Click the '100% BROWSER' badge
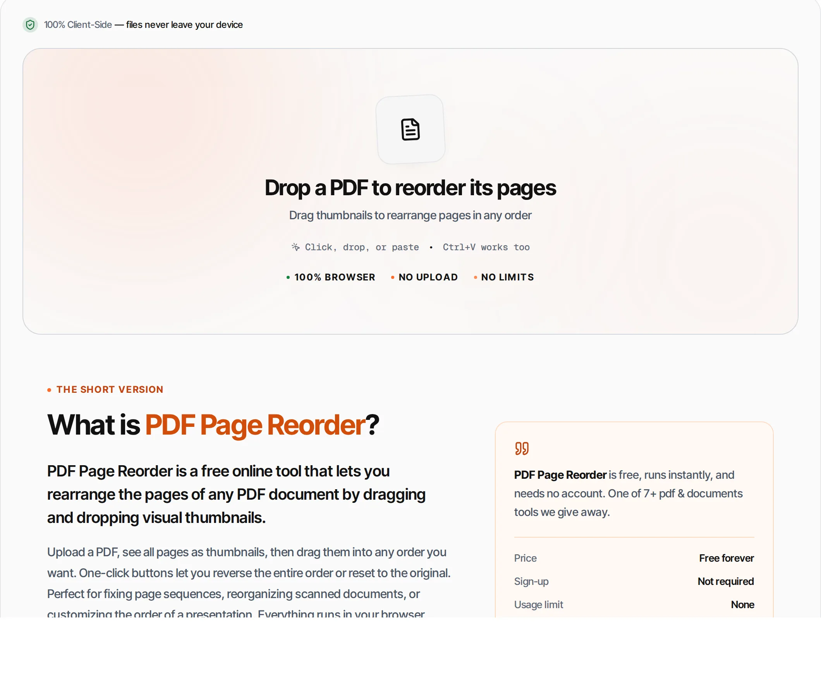Viewport: 821px width, 698px height. 331,277
